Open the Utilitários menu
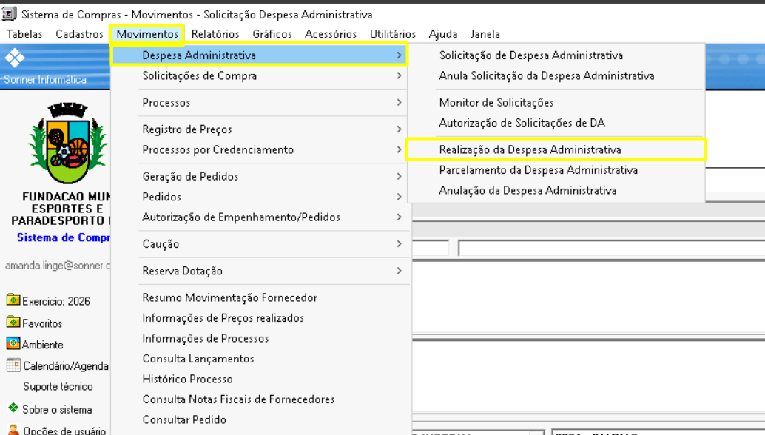The width and height of the screenshot is (765, 435). point(393,34)
